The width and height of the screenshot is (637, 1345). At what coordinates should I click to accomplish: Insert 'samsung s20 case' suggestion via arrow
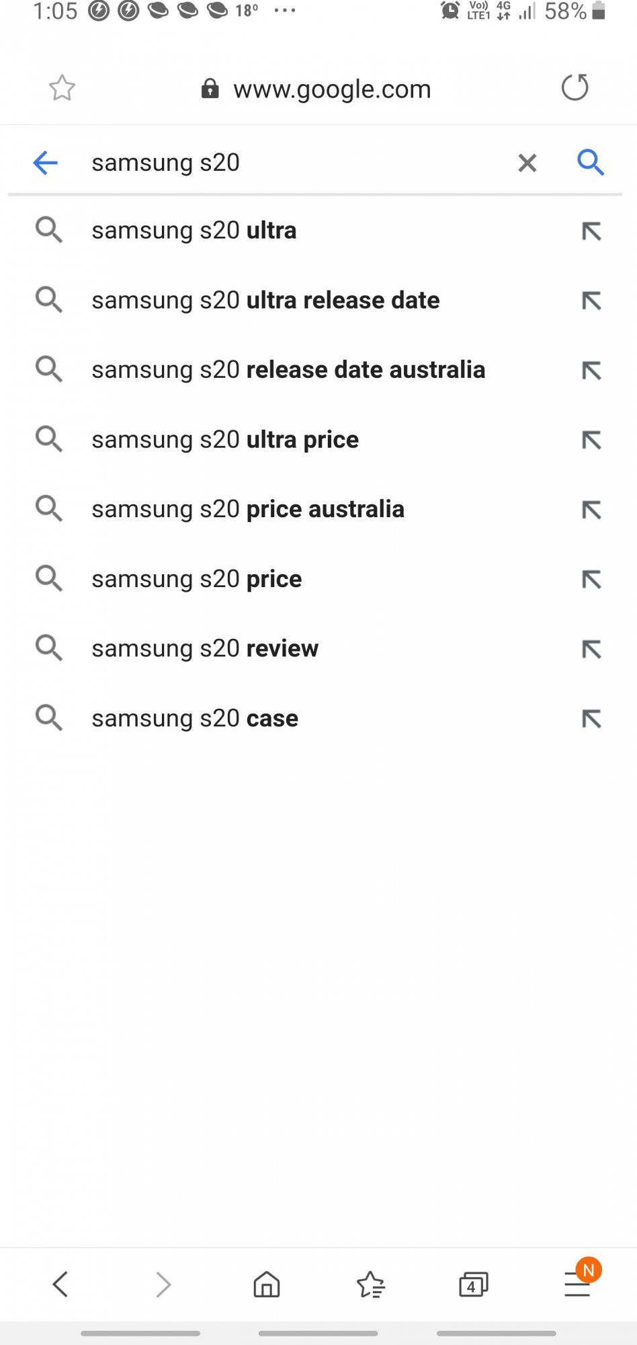(591, 719)
